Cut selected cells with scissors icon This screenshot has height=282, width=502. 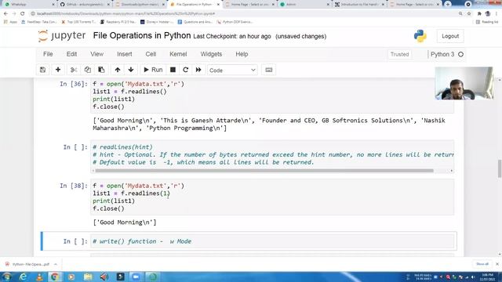tap(74, 70)
